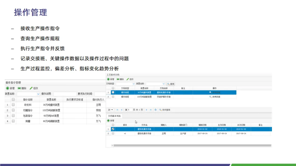
Task: Check the 包装指令 row checkbox
Action: (13, 115)
